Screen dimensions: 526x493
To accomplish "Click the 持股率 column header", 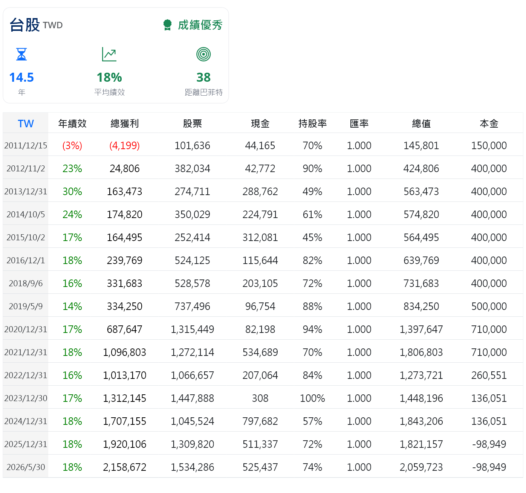I will point(312,124).
